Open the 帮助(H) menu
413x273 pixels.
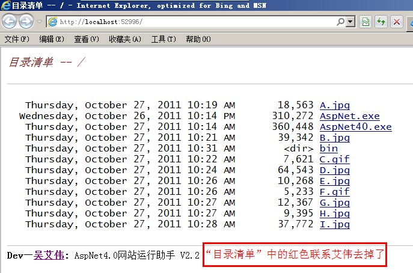[x=198, y=39]
